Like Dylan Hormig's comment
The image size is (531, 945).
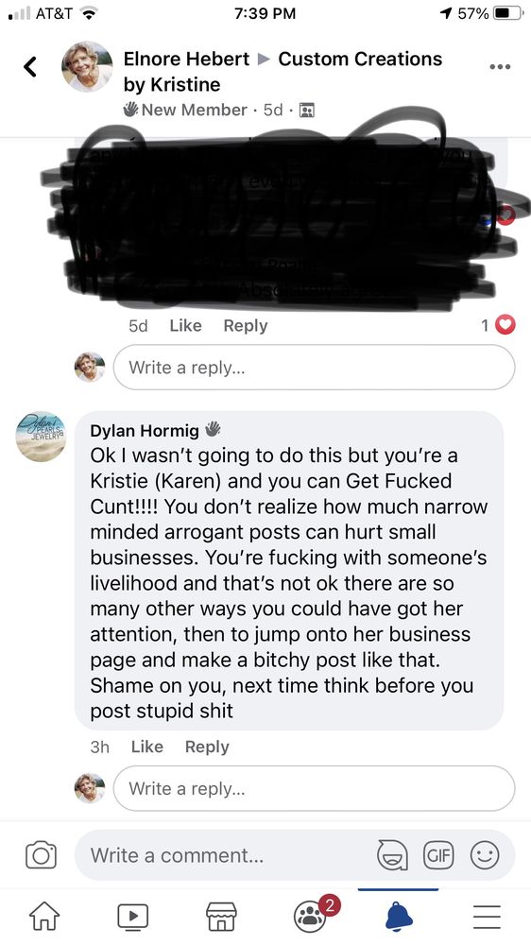(x=147, y=747)
